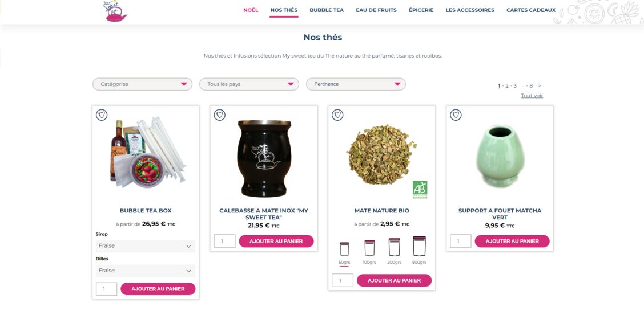Open the Pertinence sort dropdown

[x=356, y=84]
